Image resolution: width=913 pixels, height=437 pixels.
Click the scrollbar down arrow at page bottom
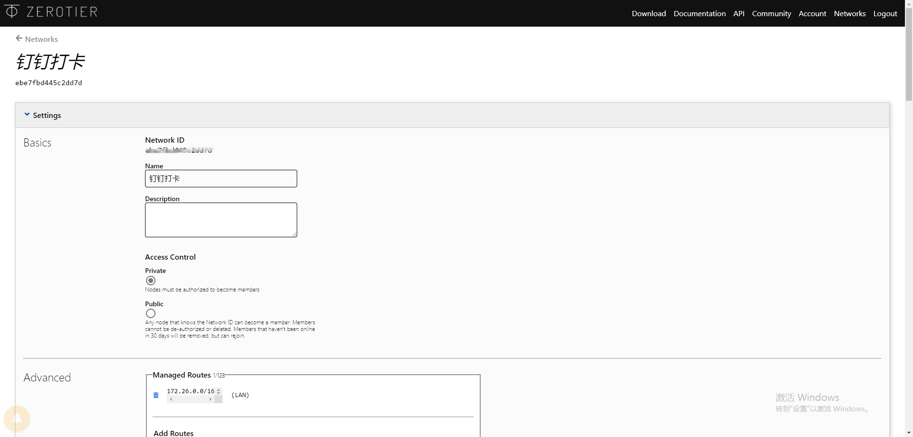click(909, 433)
